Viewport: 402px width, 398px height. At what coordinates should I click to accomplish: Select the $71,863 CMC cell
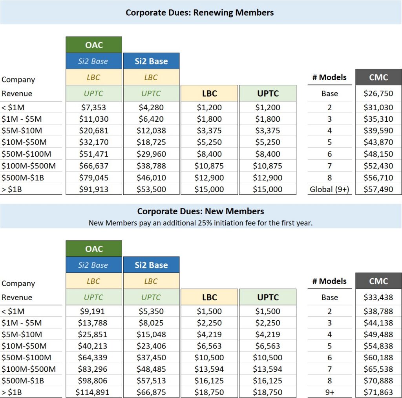tap(379, 392)
